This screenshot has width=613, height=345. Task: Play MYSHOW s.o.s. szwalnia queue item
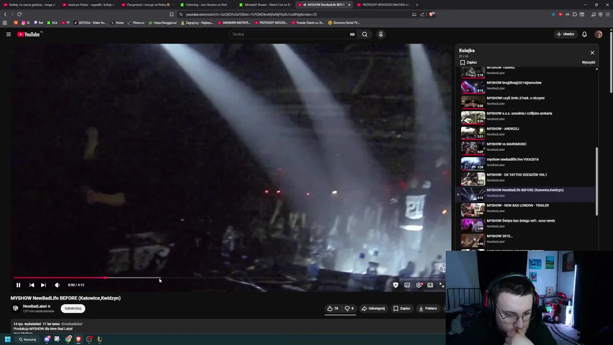click(x=527, y=116)
